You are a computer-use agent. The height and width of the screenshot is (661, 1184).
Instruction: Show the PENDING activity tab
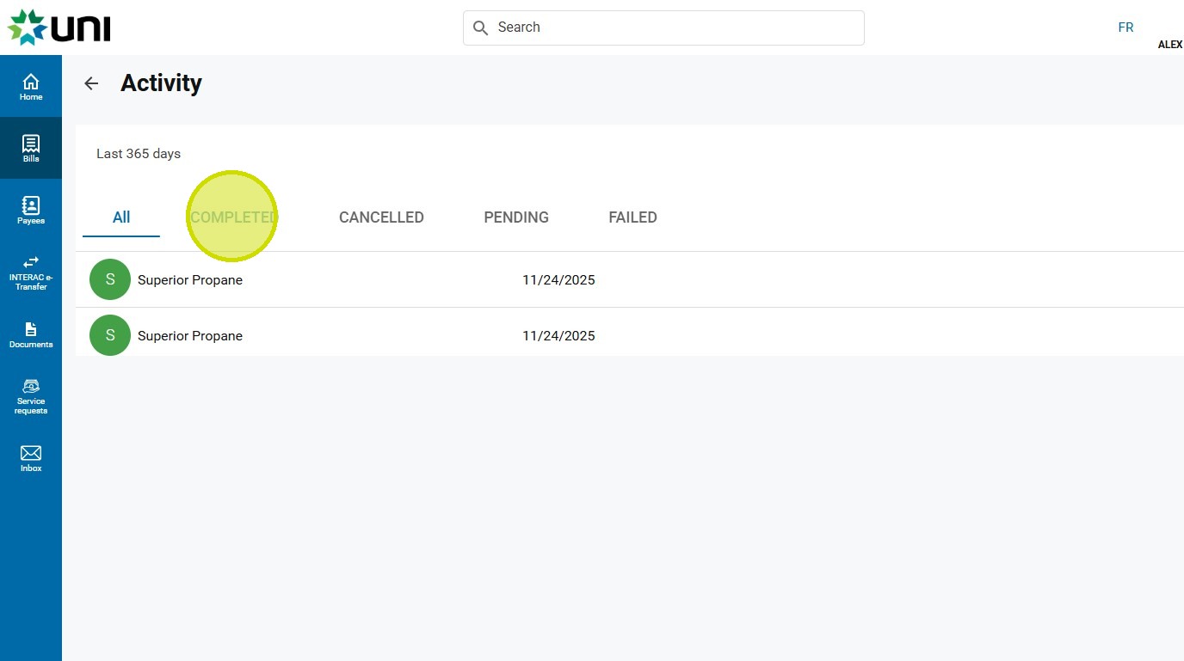coord(516,217)
